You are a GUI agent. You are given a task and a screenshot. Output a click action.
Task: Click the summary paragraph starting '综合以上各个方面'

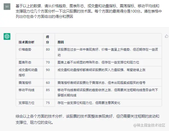pyautogui.click(x=87, y=119)
